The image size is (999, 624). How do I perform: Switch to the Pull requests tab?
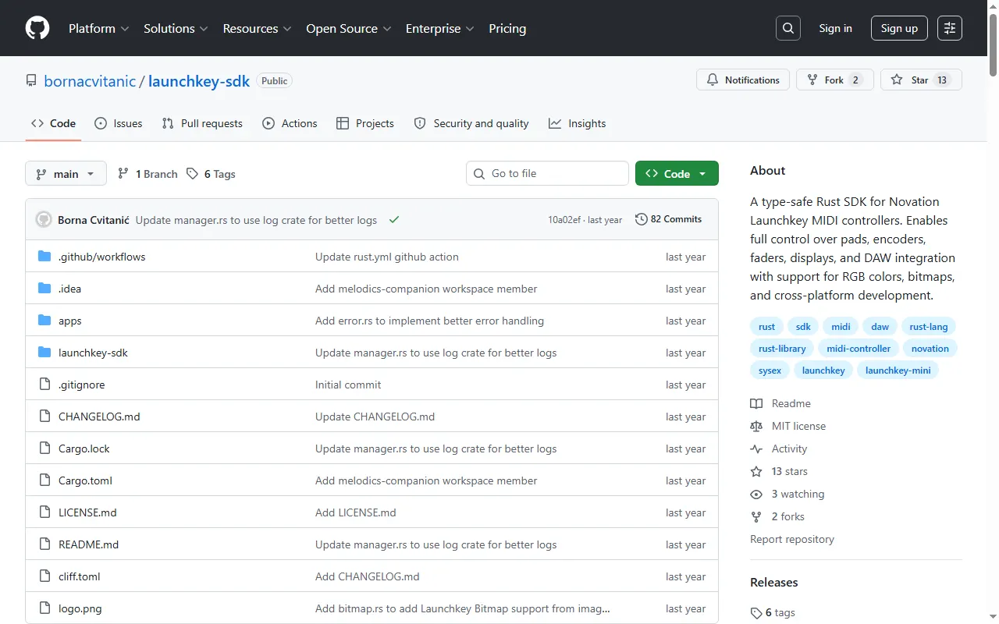[202, 123]
